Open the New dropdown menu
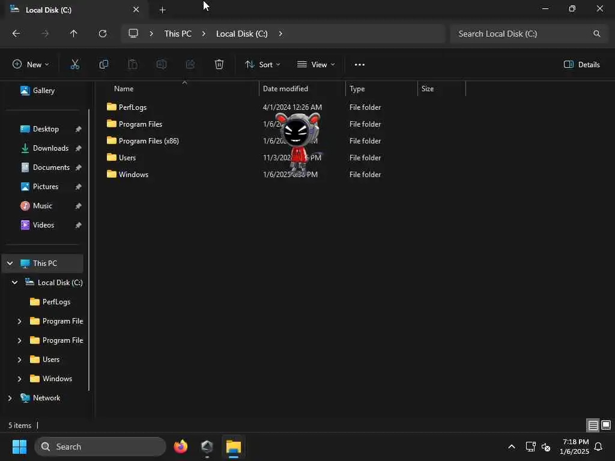The height and width of the screenshot is (461, 615). coord(31,65)
